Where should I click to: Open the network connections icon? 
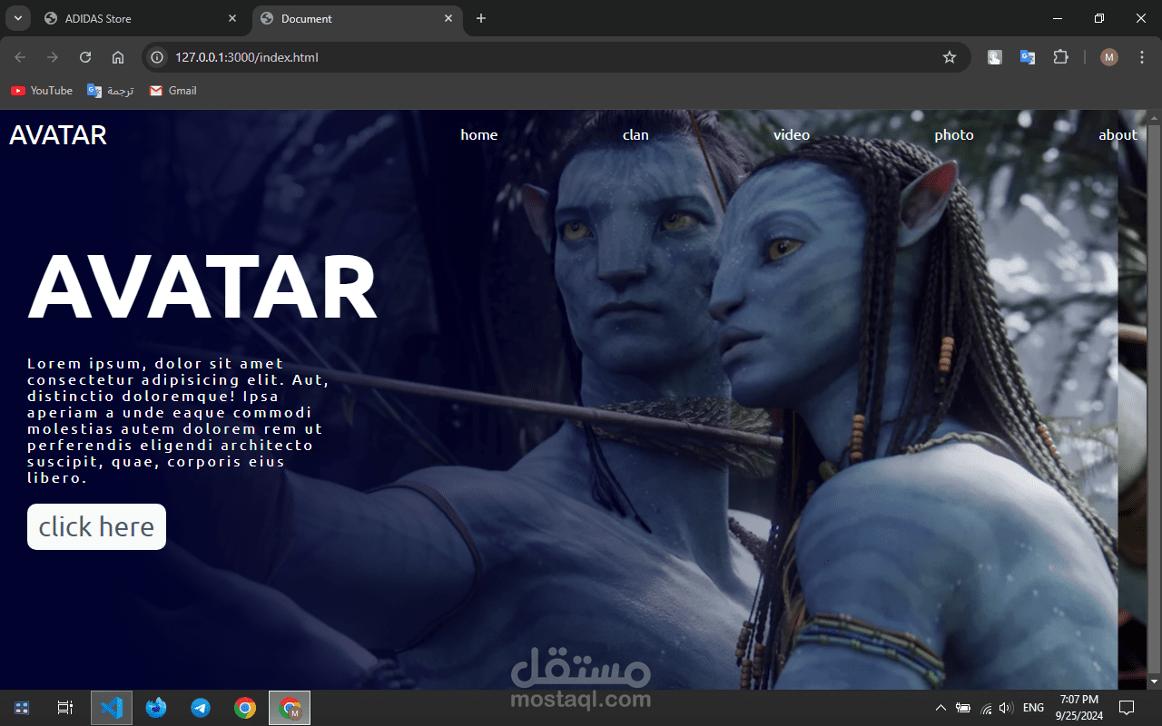[x=986, y=708]
